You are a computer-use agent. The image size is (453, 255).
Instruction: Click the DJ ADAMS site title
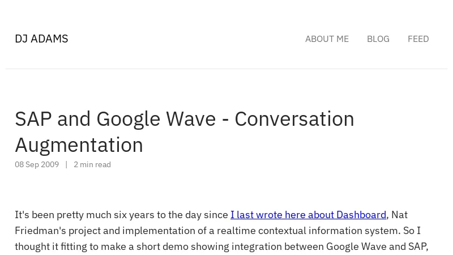pos(41,39)
